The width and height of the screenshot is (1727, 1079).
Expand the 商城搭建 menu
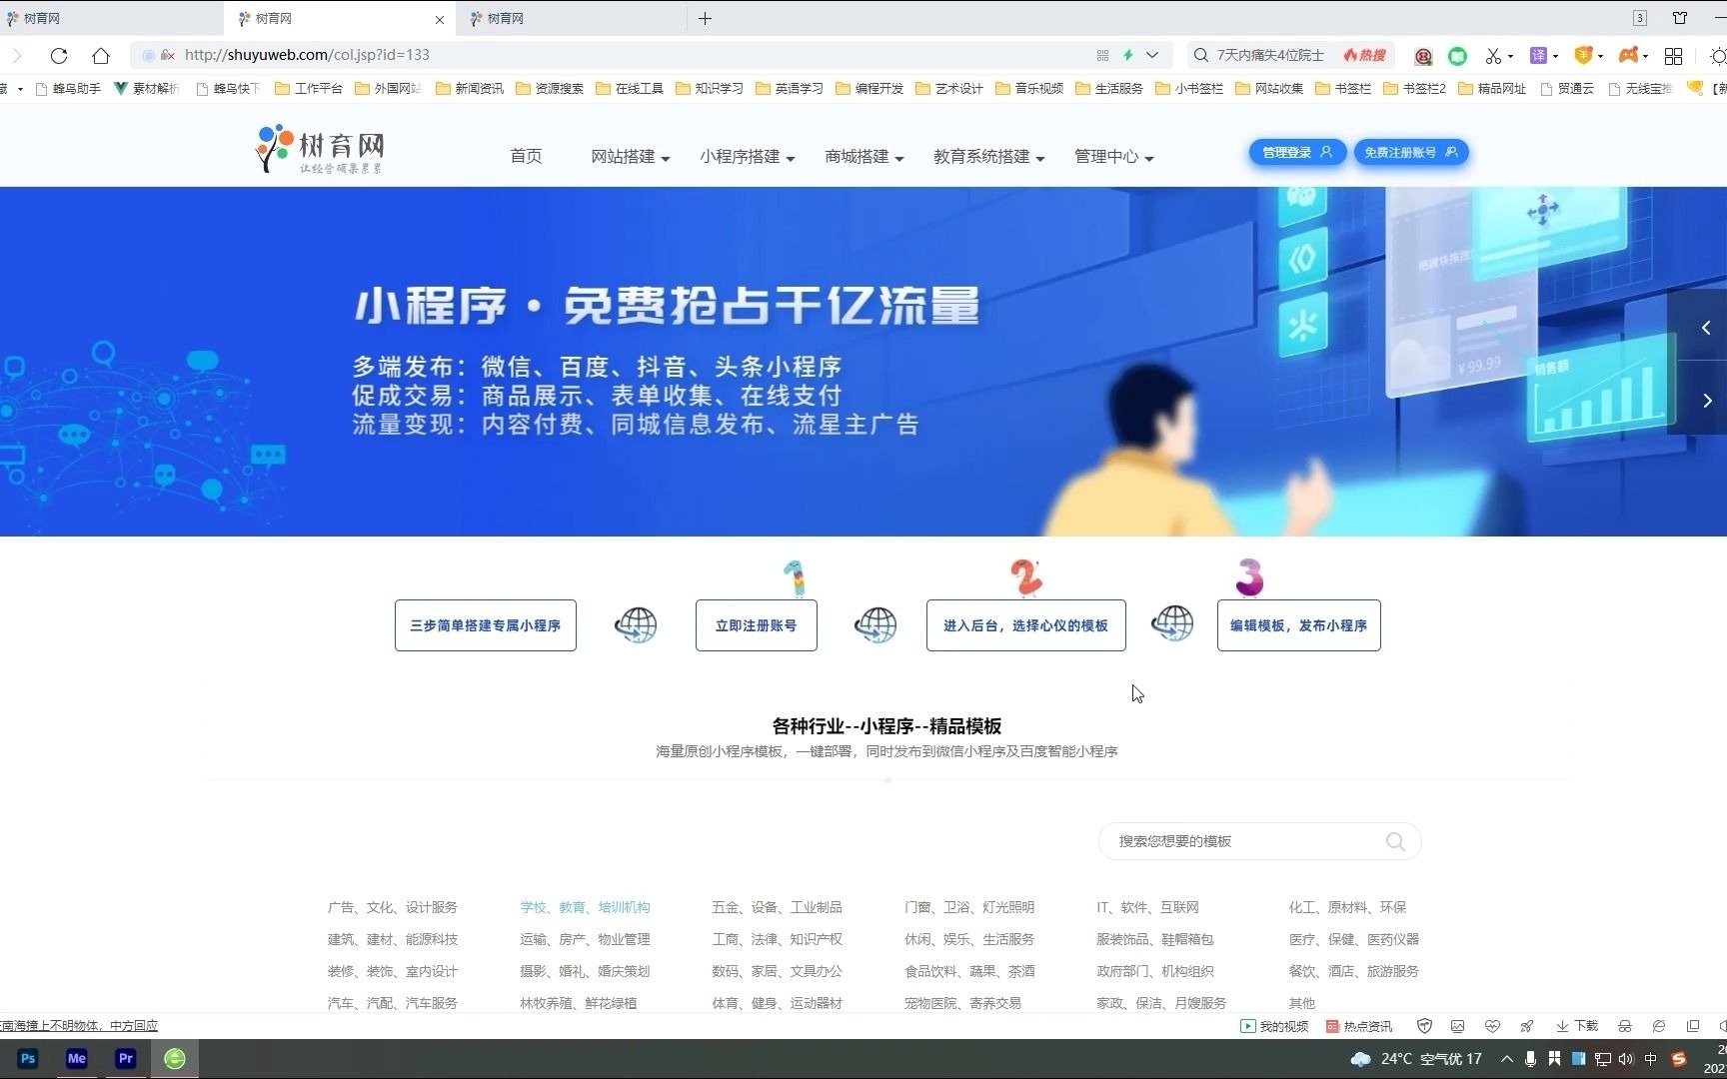tap(863, 156)
